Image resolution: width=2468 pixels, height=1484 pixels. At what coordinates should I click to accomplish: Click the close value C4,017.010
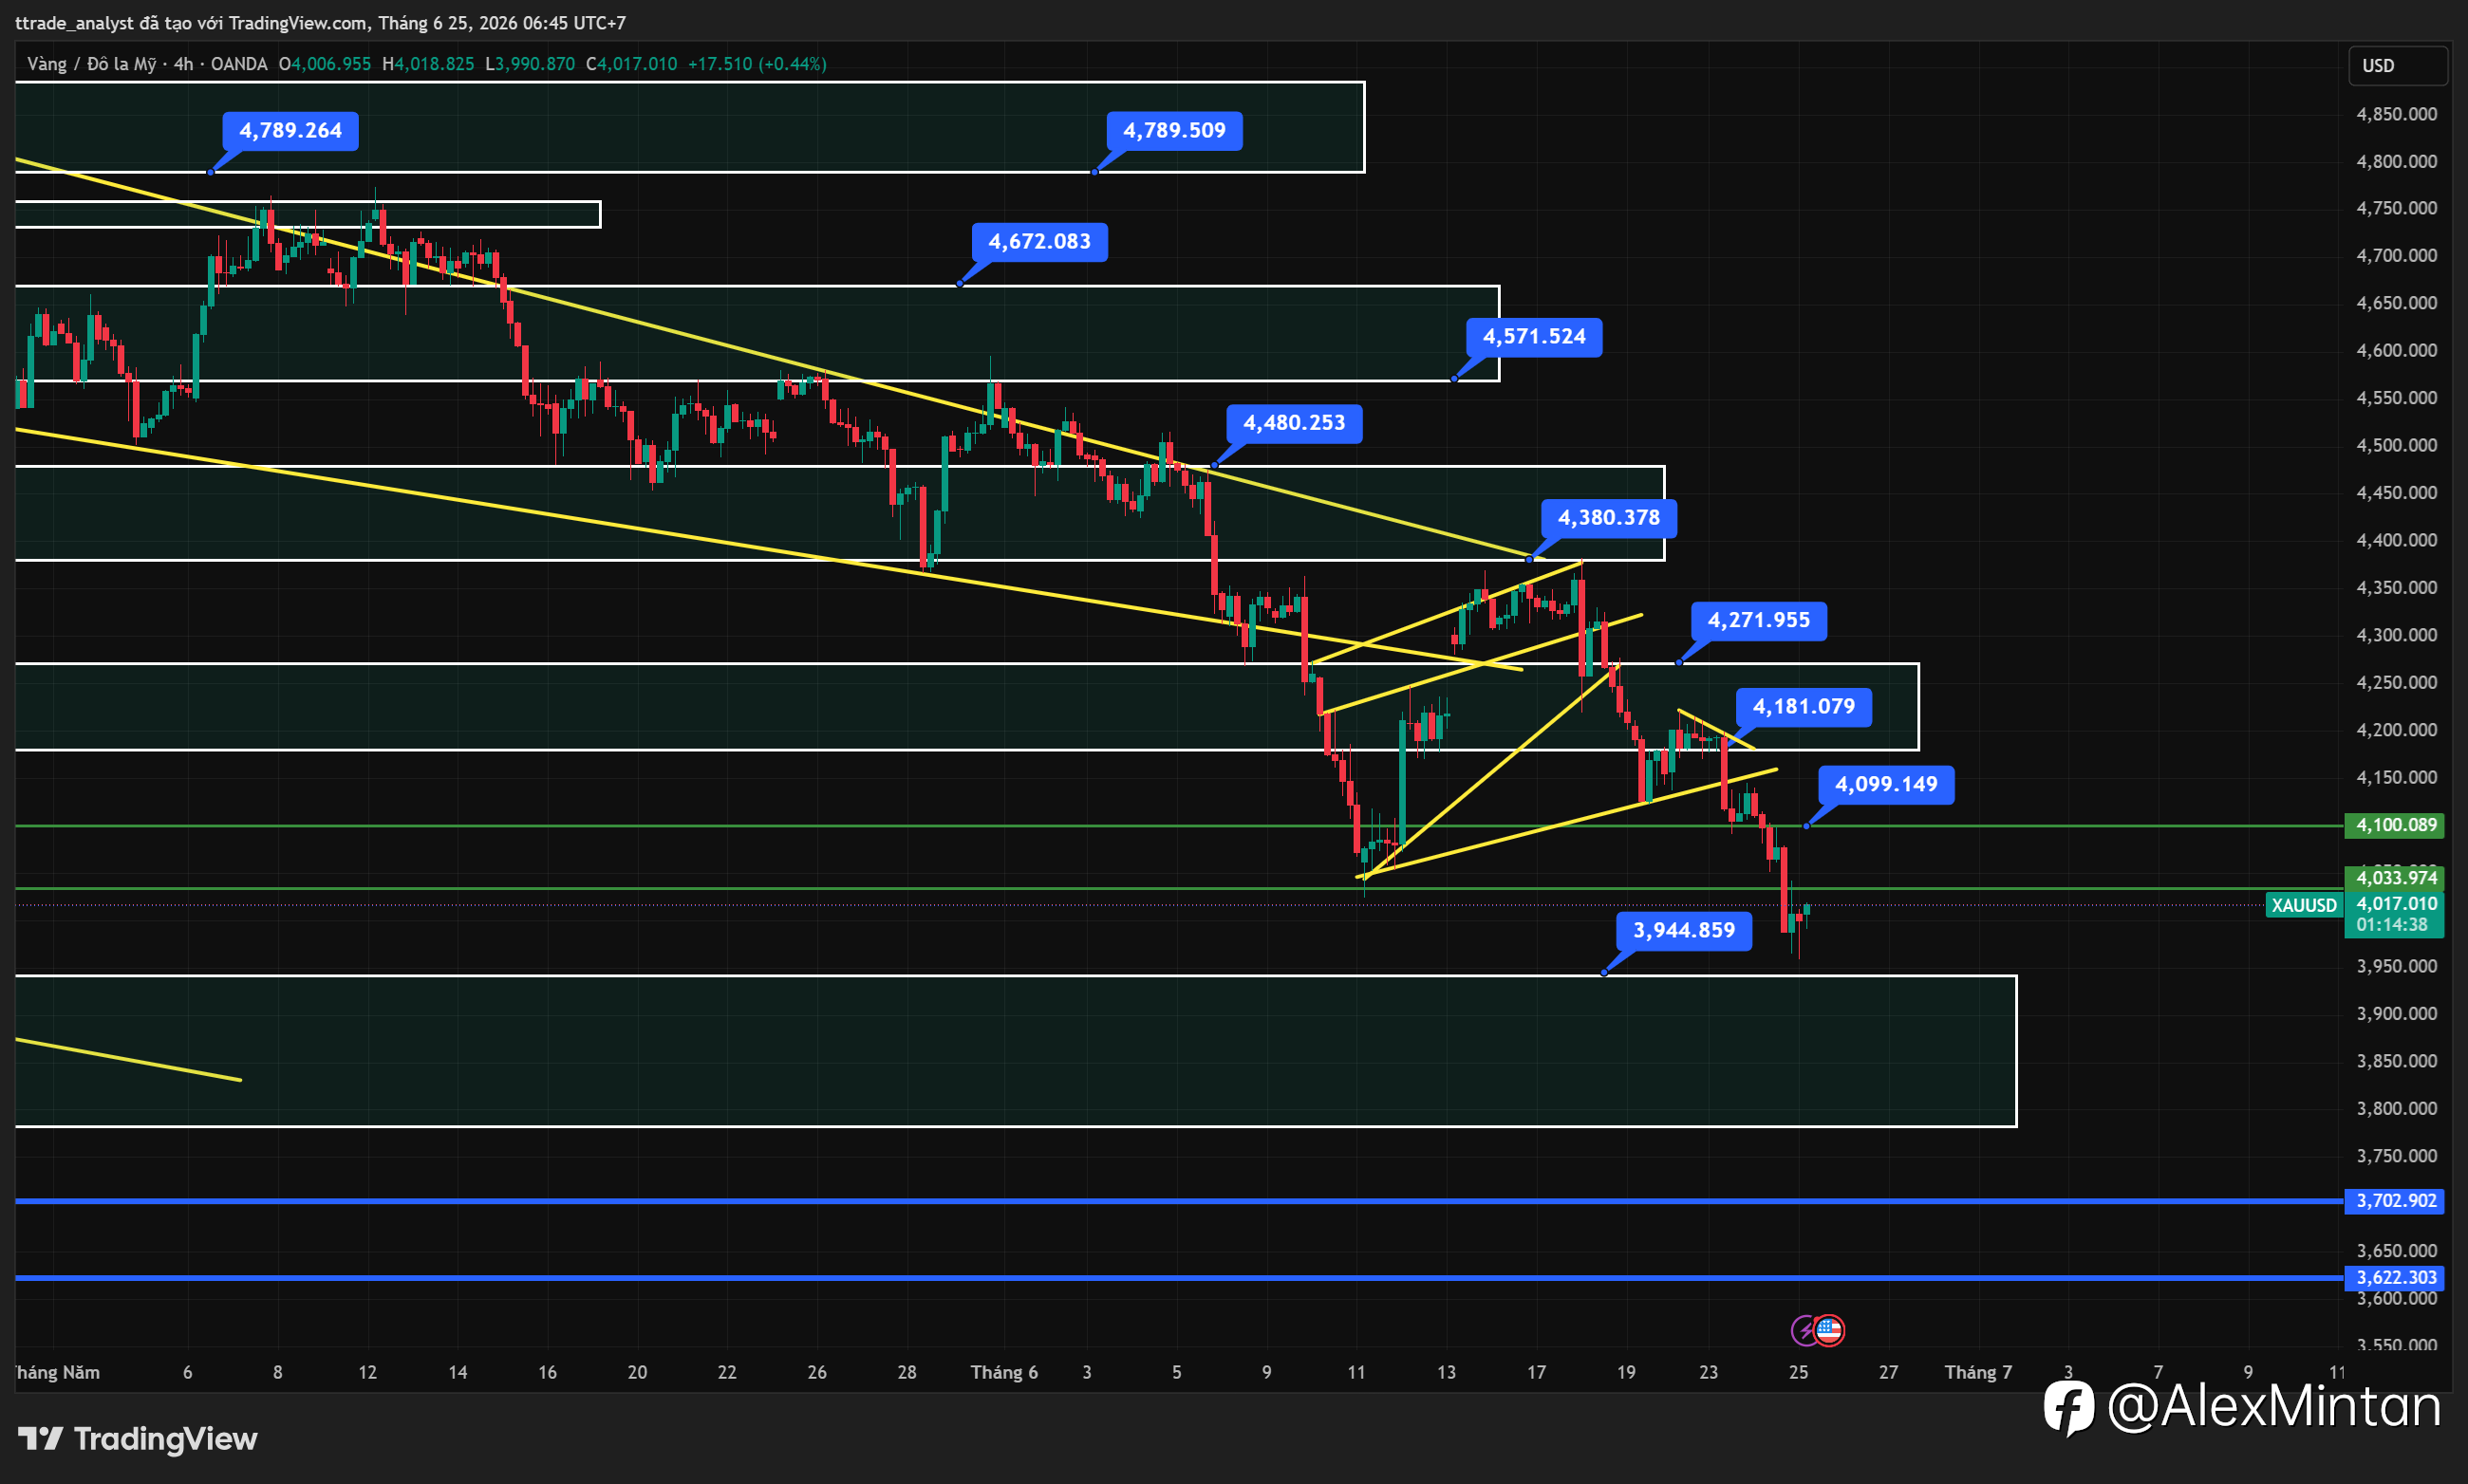pos(631,64)
